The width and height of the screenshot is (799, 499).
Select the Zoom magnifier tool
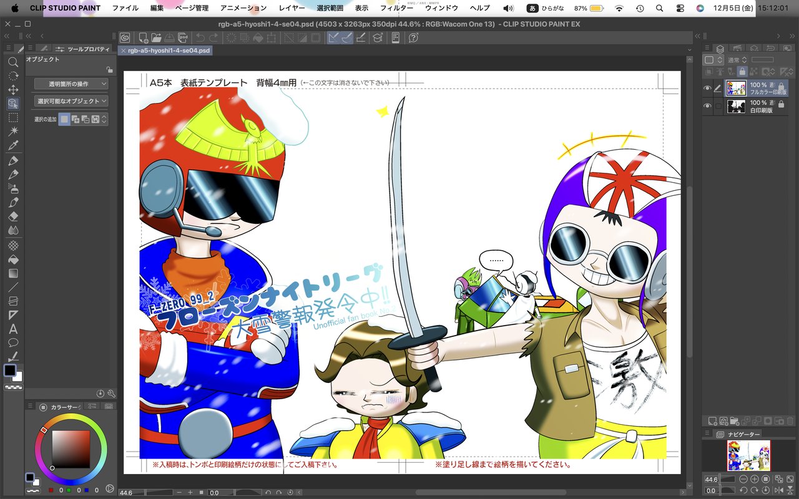tap(13, 62)
